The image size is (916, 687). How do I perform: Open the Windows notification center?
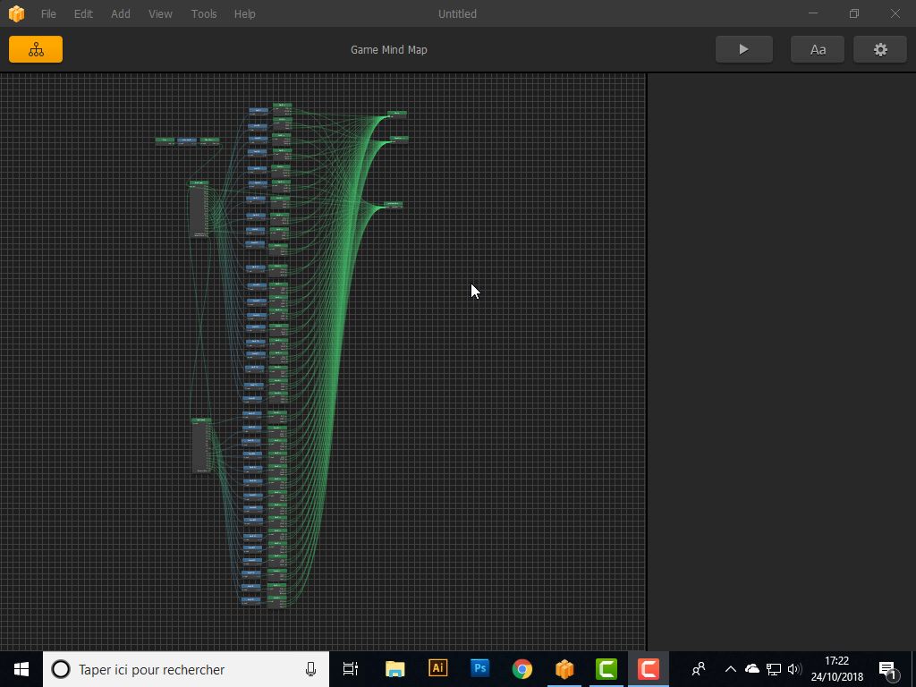(888, 669)
